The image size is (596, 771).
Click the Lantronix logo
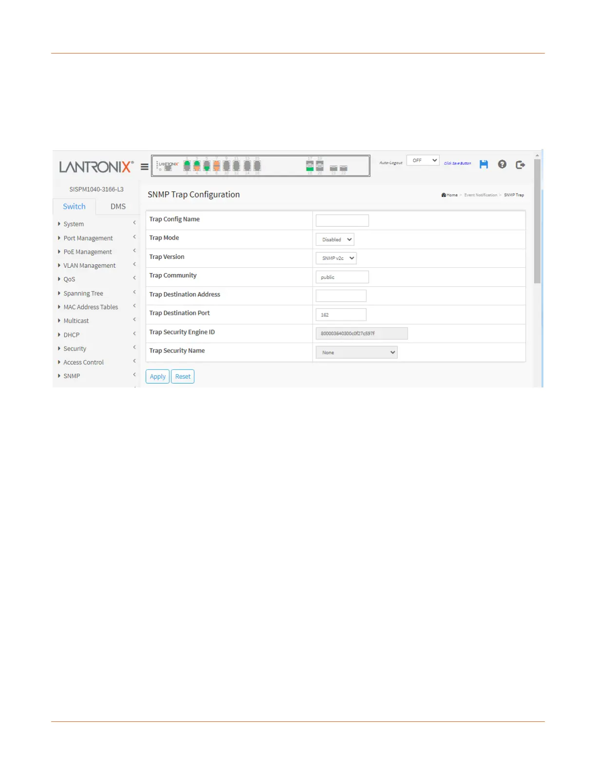click(x=96, y=167)
